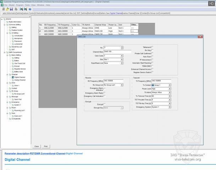This screenshot has width=216, height=170.
Task: Open the Color Code dropdown
Action: 122,56
